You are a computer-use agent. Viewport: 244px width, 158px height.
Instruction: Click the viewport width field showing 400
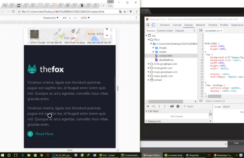[x=64, y=18]
